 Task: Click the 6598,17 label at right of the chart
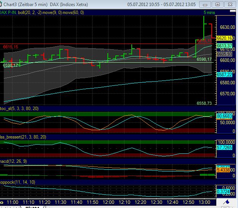coord(204,59)
